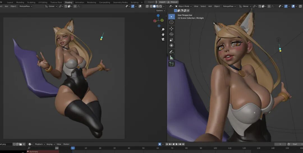Click the Import button

click(x=162, y=2)
